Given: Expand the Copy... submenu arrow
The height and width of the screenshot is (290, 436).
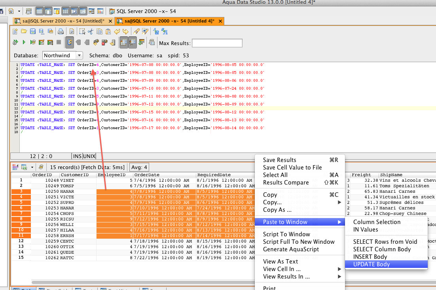Looking at the screenshot, I should click(x=339, y=202).
